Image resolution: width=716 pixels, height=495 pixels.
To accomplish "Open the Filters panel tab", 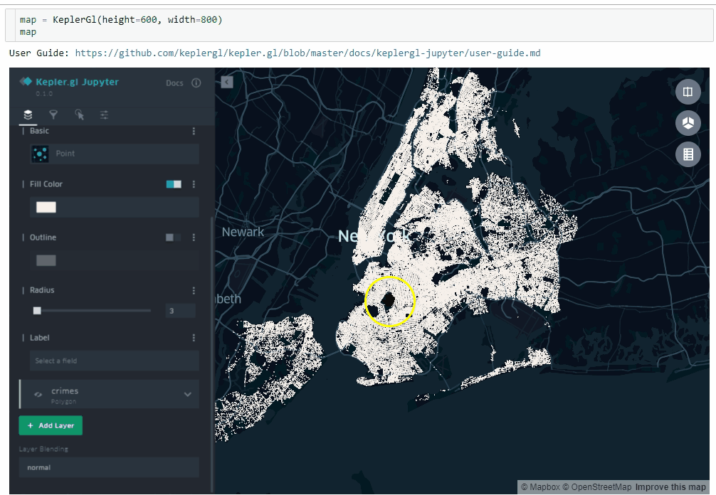I will click(53, 115).
